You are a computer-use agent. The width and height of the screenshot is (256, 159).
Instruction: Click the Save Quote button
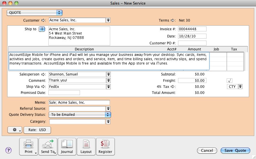(x=235, y=150)
